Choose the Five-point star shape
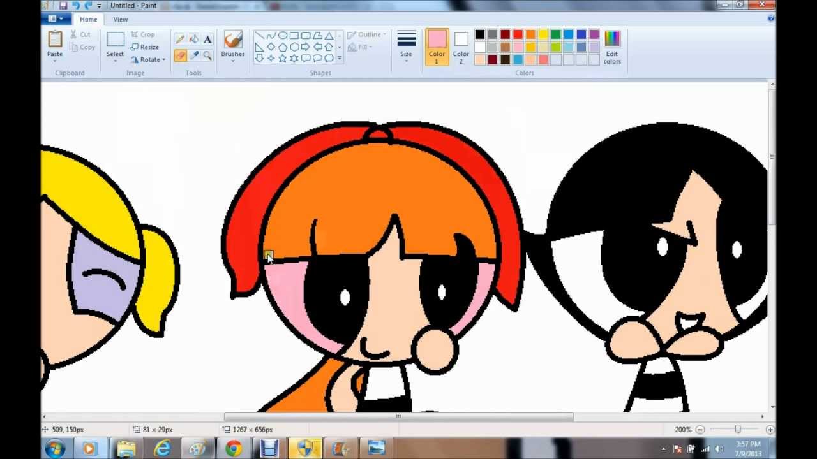 click(x=282, y=59)
